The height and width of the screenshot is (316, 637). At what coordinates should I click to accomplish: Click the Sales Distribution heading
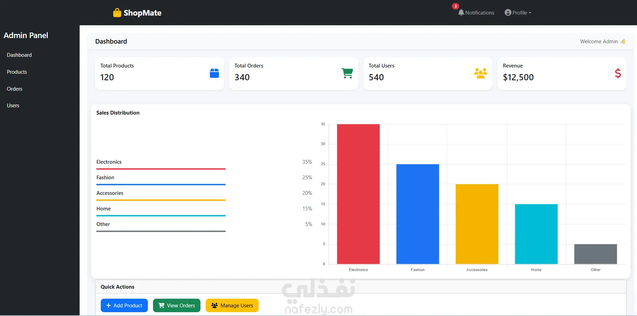pos(118,113)
